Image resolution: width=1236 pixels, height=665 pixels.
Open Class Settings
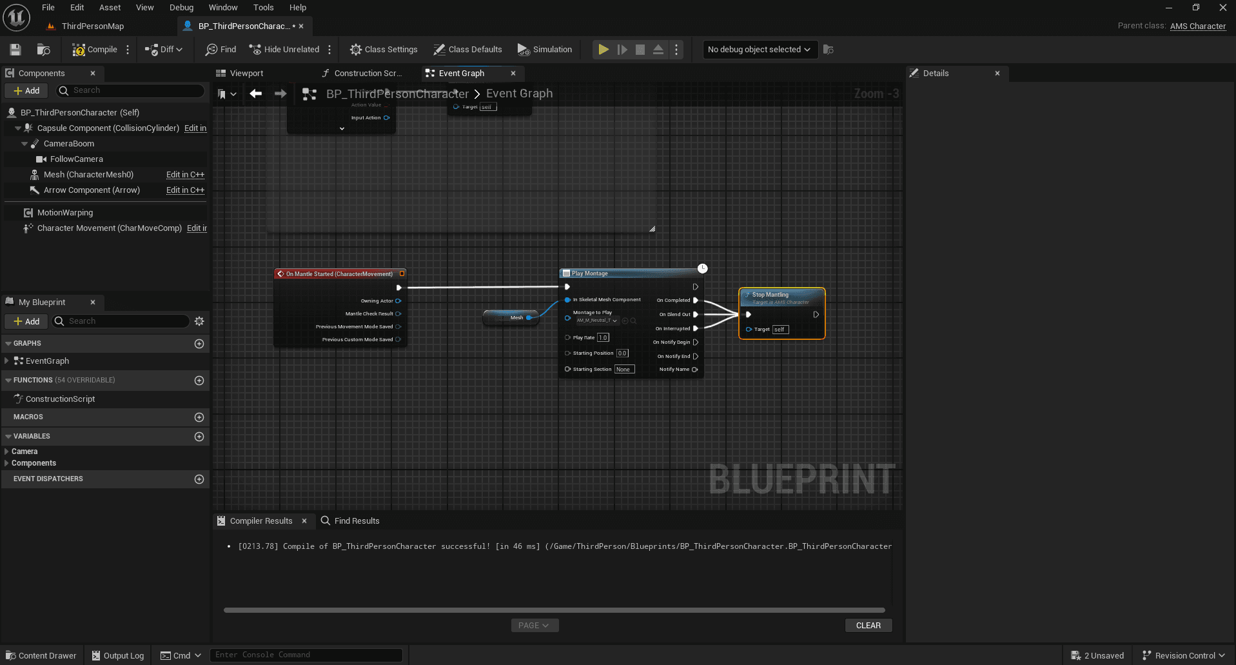[x=384, y=50]
